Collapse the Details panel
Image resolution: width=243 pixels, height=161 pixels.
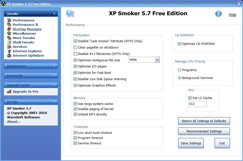point(31,102)
